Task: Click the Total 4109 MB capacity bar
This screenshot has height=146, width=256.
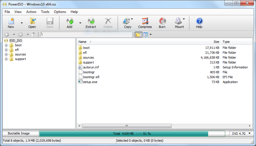Action: pyautogui.click(x=132, y=134)
